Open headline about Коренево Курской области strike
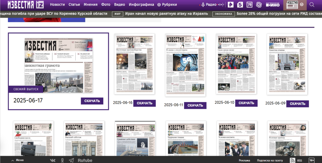Screen dimensions: 322x163 point(53,14)
